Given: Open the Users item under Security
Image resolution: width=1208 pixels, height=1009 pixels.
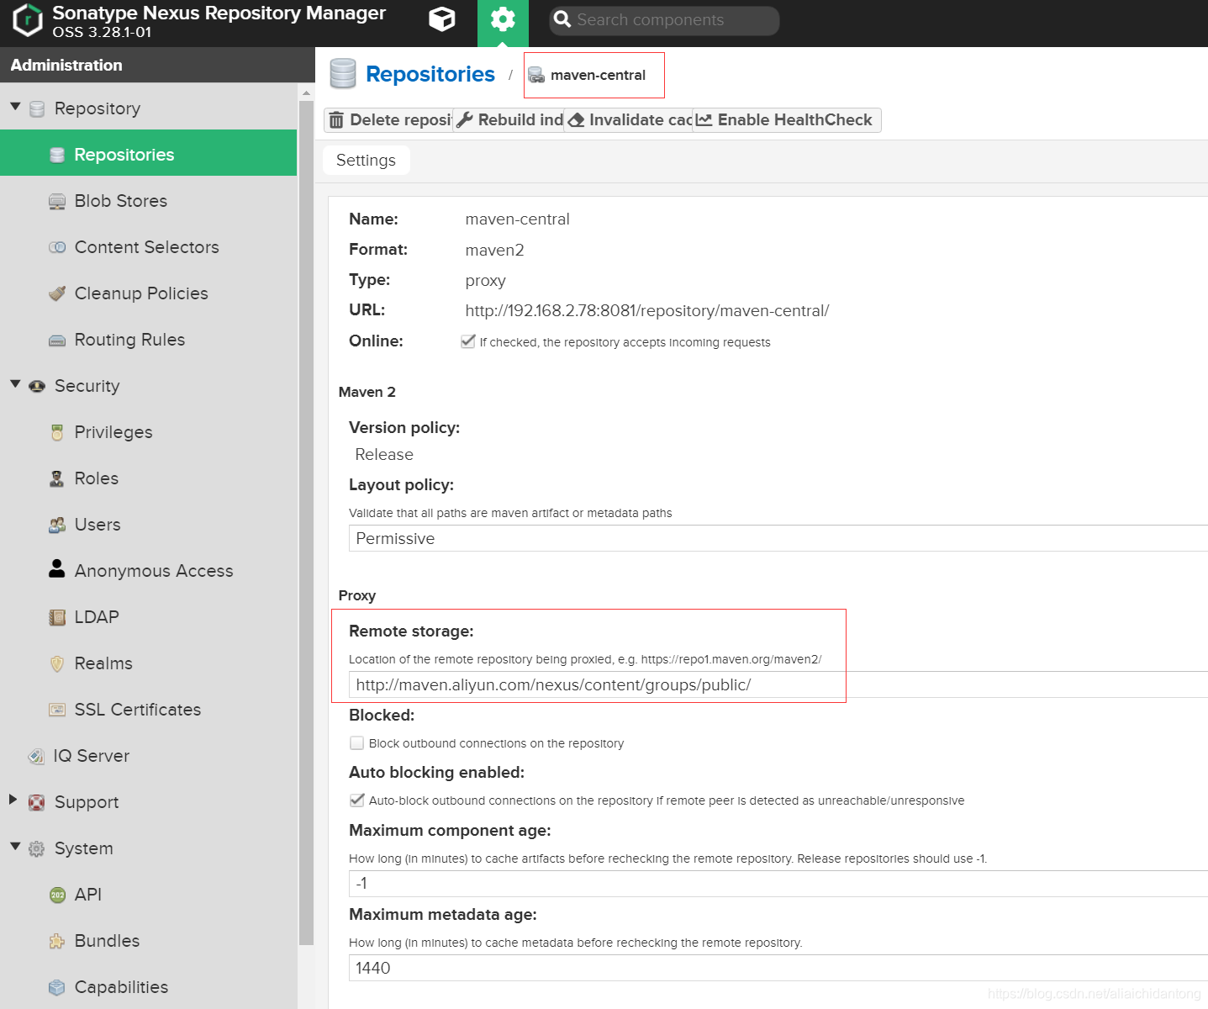Looking at the screenshot, I should [148, 525].
